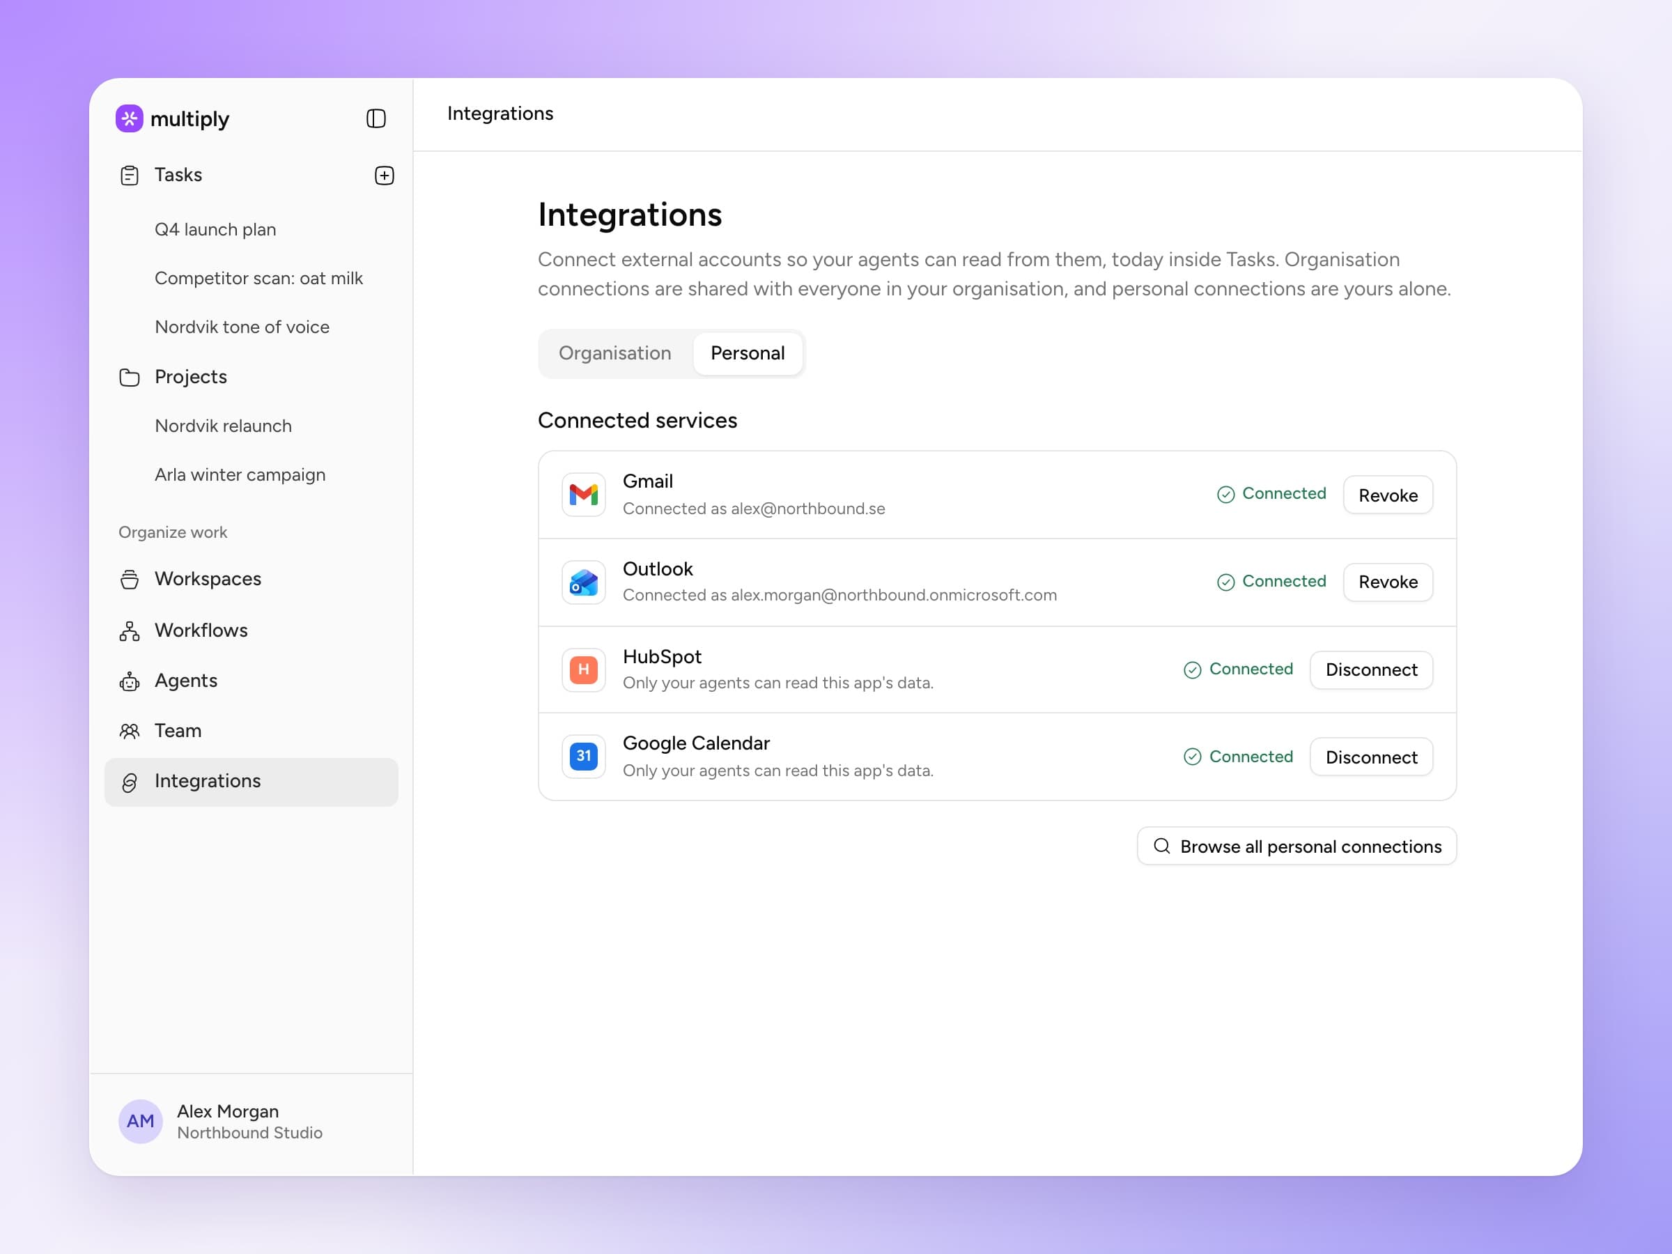The height and width of the screenshot is (1254, 1672).
Task: Click the Gmail service icon
Action: coord(584,495)
